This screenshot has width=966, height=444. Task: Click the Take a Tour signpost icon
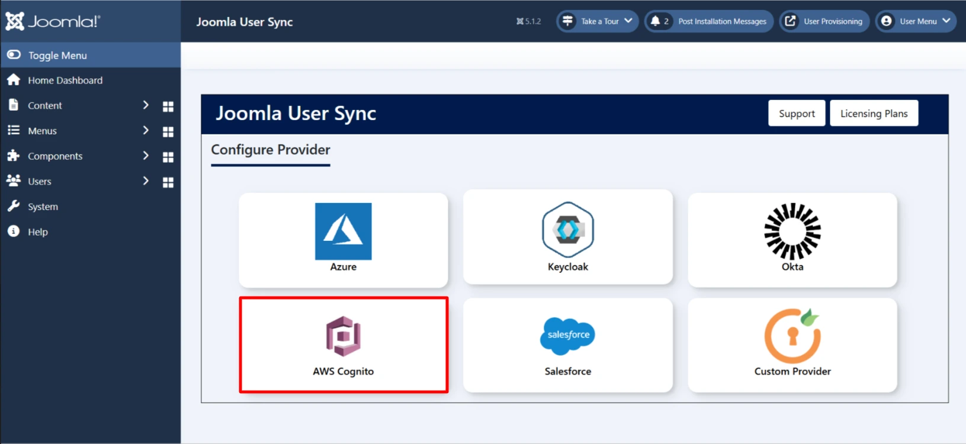[x=567, y=21]
